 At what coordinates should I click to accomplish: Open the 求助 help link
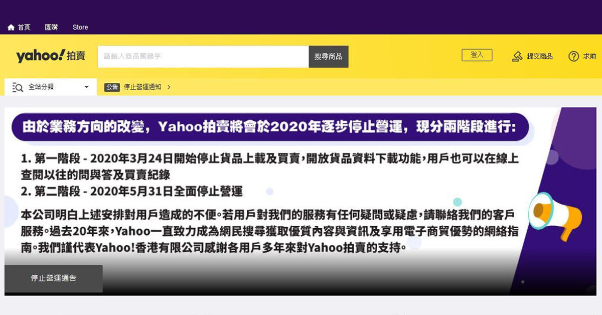(589, 57)
